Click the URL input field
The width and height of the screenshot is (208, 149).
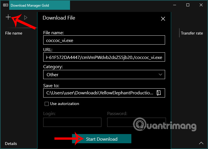click(104, 57)
